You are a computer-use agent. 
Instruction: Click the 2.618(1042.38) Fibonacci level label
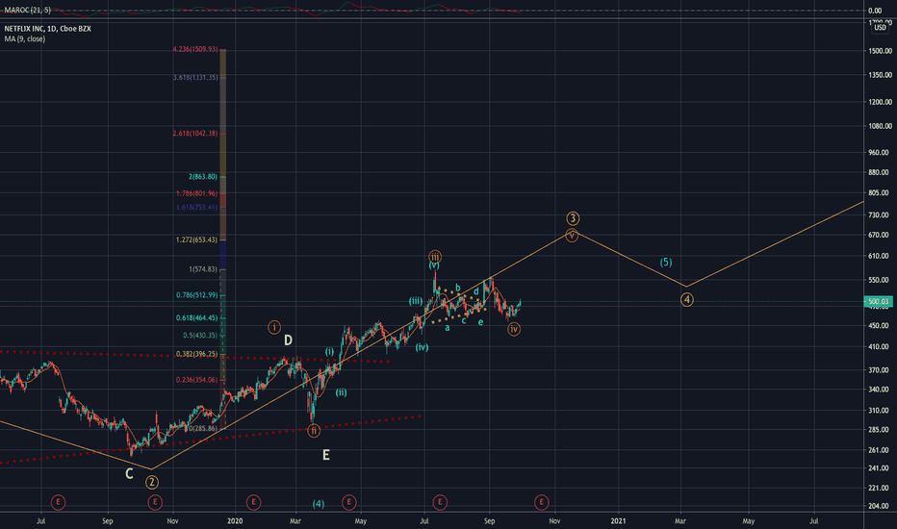195,134
